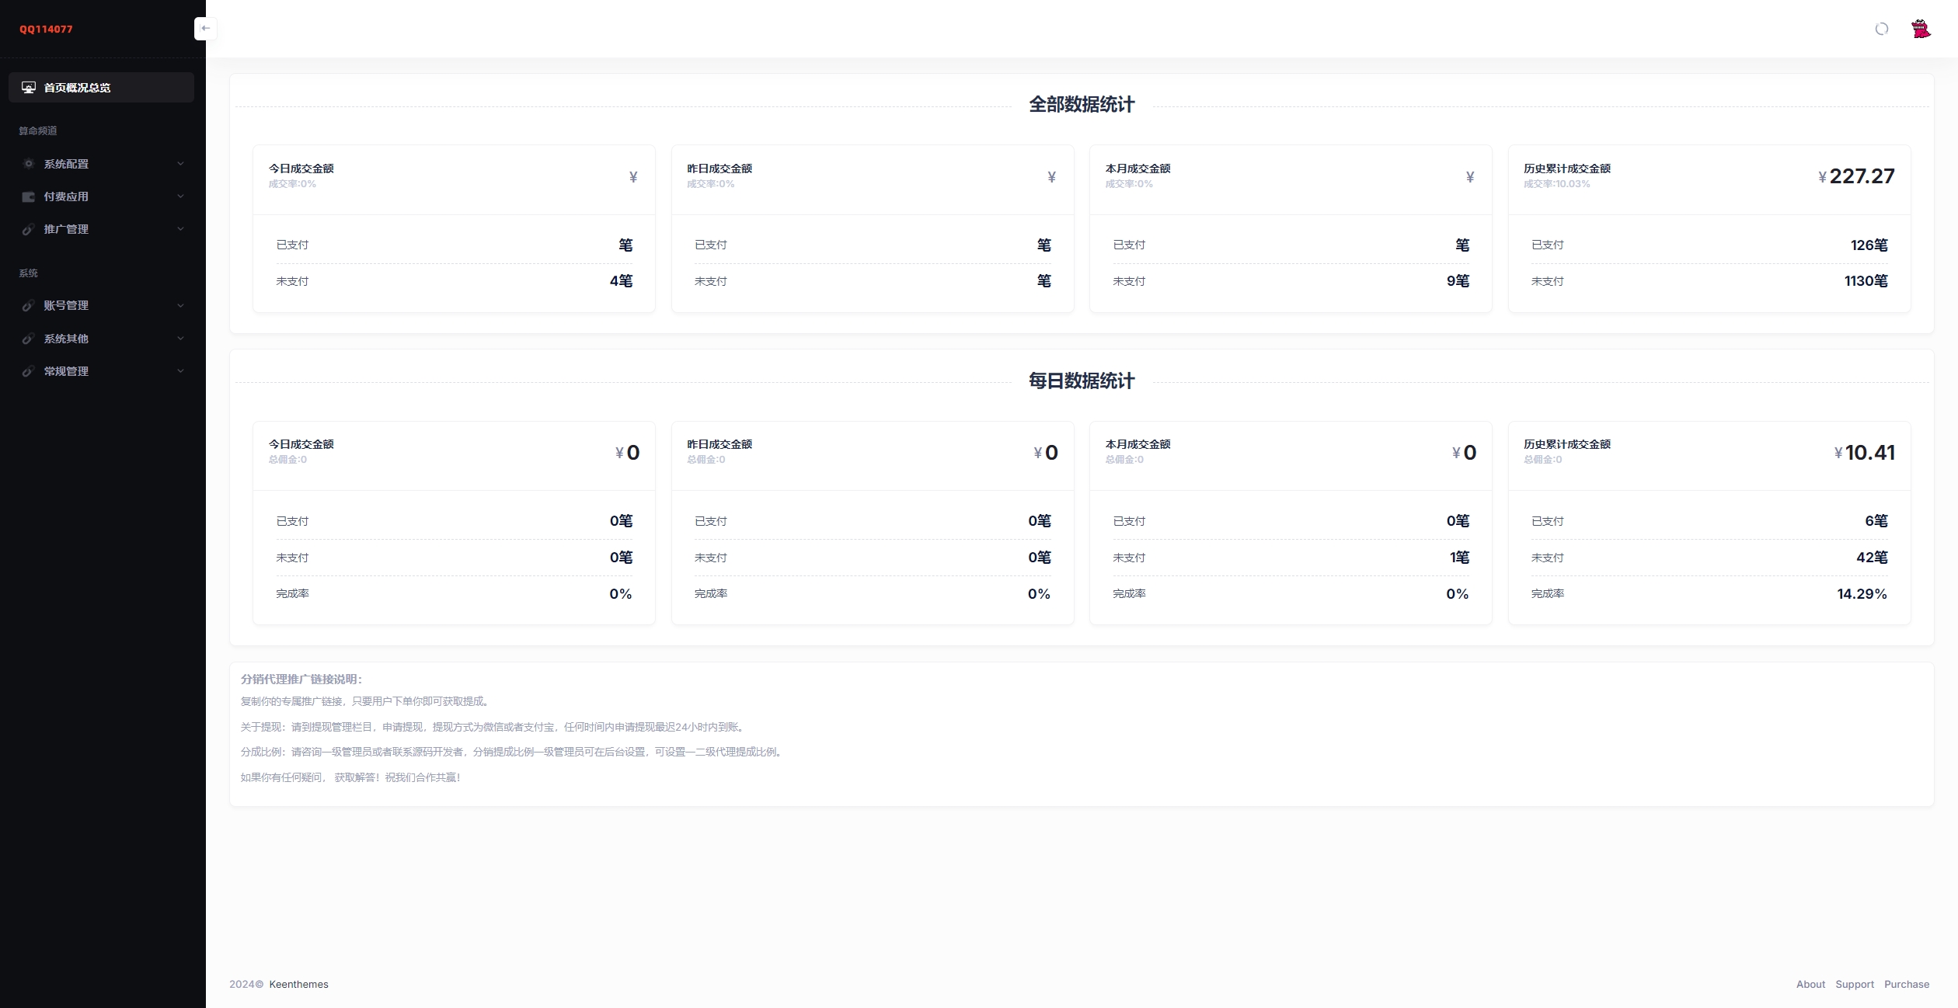Open 系统配置 menu section
Viewport: 1958px width, 1008px height.
96,163
